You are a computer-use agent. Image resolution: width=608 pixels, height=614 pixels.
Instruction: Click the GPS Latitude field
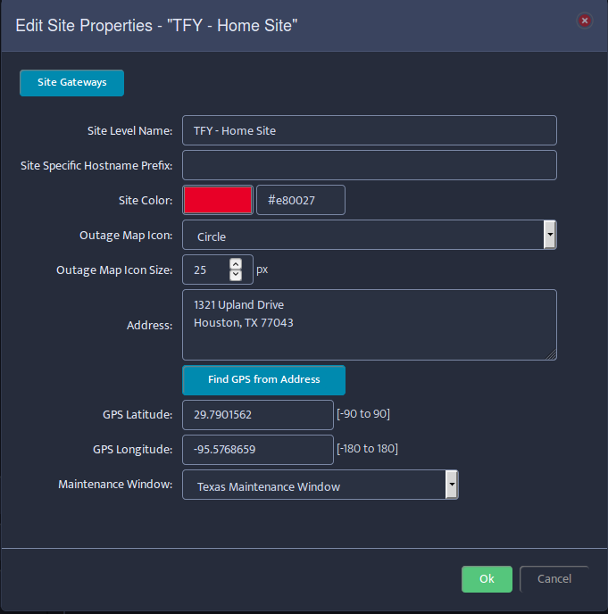[x=258, y=415]
